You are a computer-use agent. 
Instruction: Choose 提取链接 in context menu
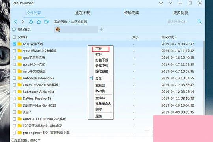pos(102,71)
